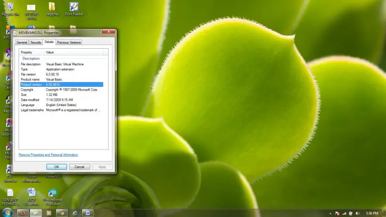Open power battery tray icon

(x=351, y=213)
